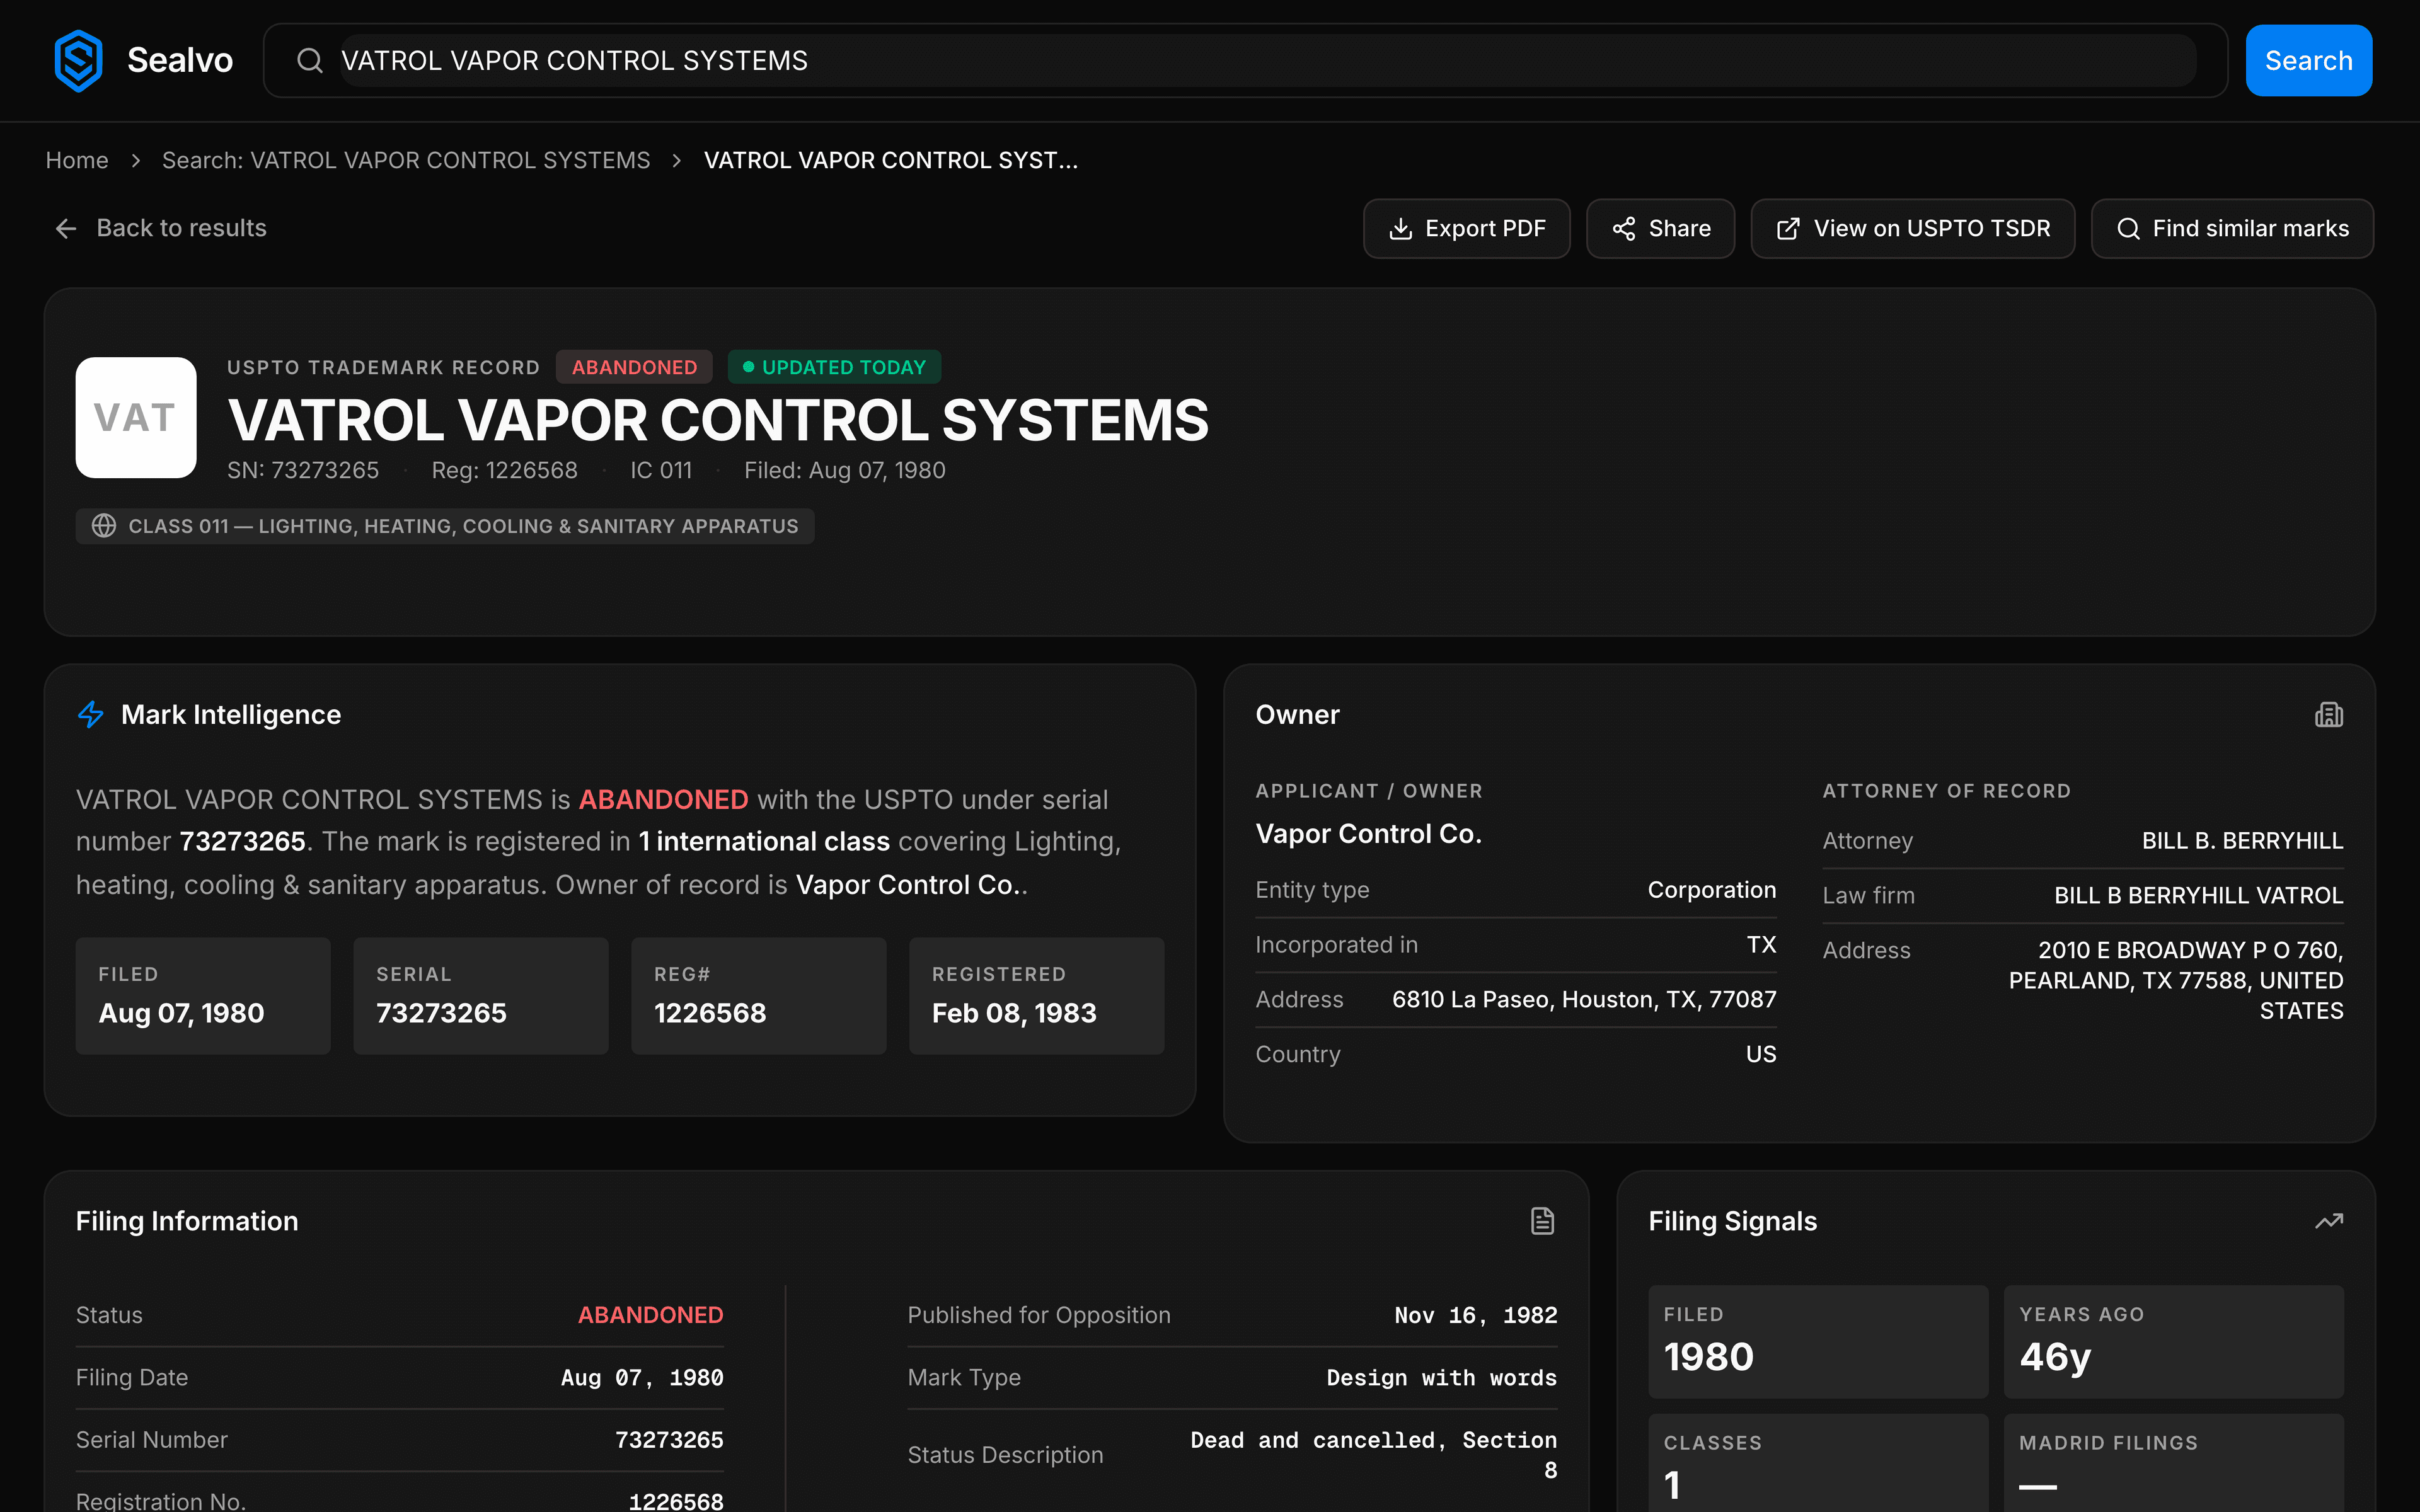This screenshot has width=2420, height=1512.
Task: Click the REG# 1226568 stat card
Action: point(759,996)
